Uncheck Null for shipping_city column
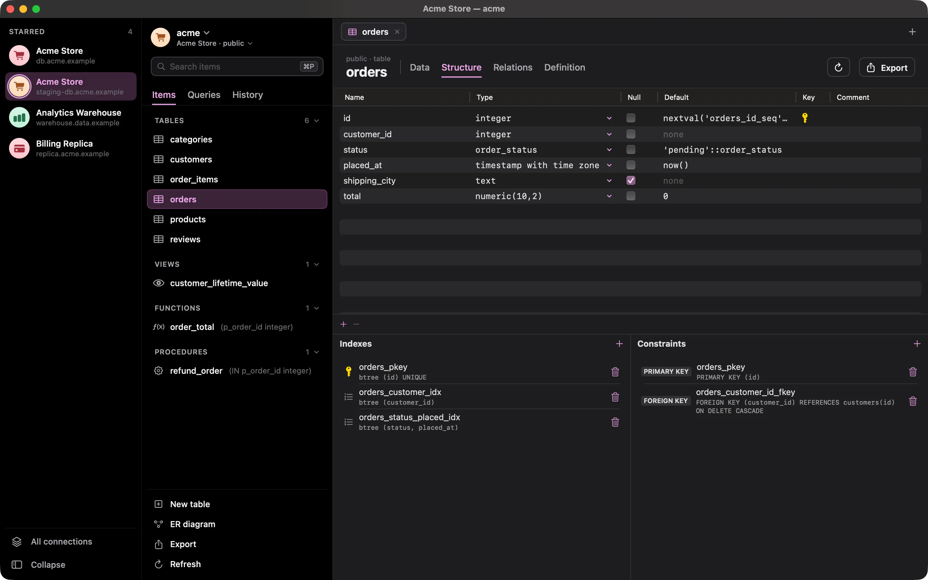Image resolution: width=928 pixels, height=580 pixels. pos(631,181)
